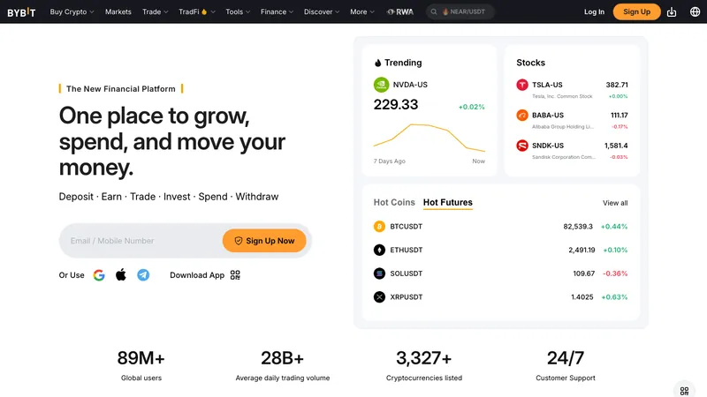Viewport: 707px width, 397px height.
Task: Click the BABA-US Alibaba logo icon
Action: [522, 116]
